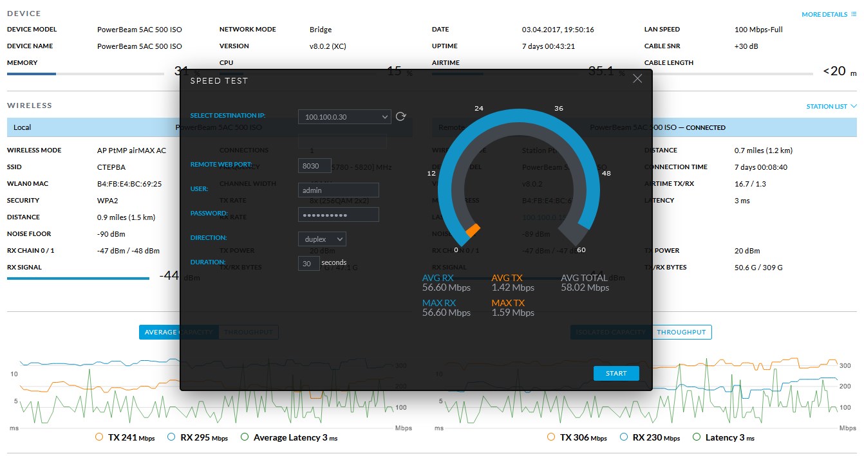Click the AVG TOTAL 58.02 Mbps result
Screen dimensions: 864x456
[585, 283]
